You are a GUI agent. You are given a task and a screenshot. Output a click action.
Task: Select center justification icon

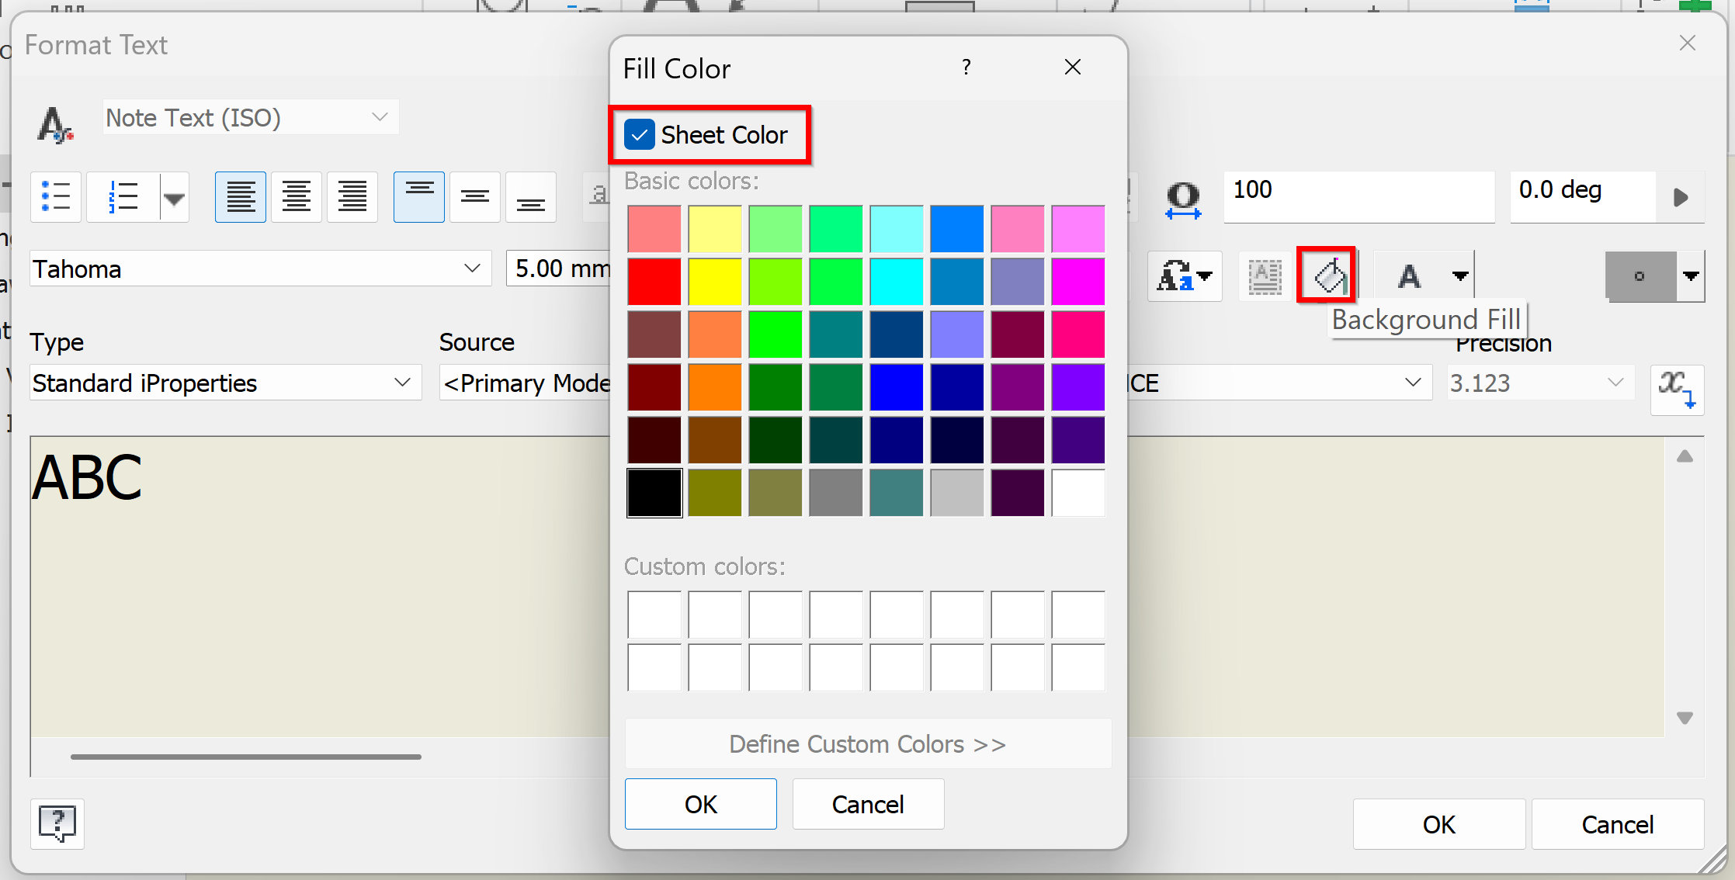[x=297, y=197]
